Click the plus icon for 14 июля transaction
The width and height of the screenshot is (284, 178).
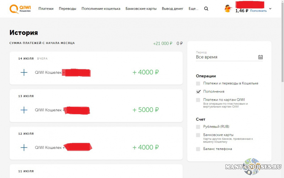tap(24, 72)
